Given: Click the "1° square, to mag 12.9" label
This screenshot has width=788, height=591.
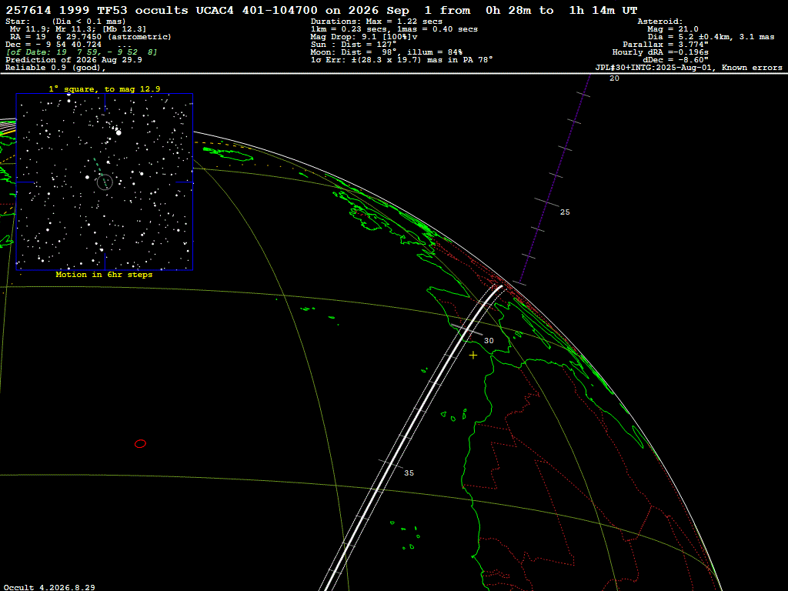Looking at the screenshot, I should (x=105, y=89).
